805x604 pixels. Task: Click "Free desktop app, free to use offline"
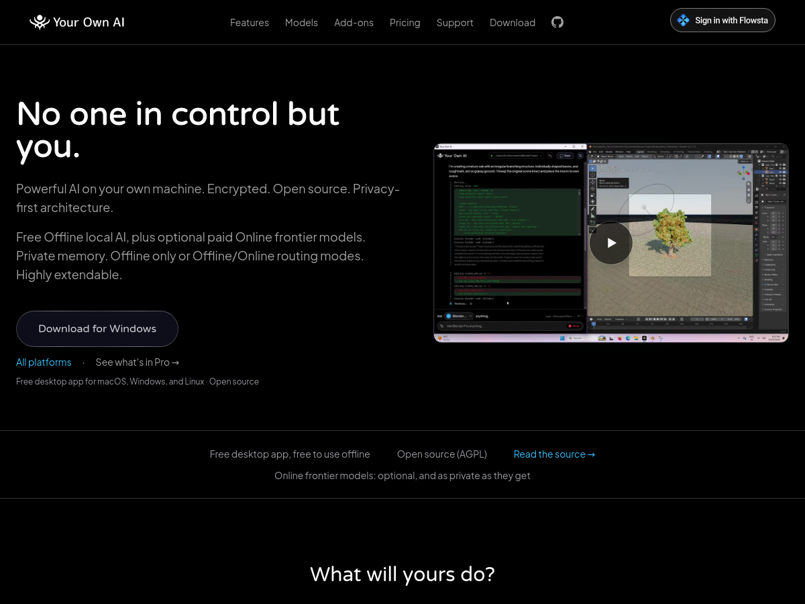(x=290, y=454)
